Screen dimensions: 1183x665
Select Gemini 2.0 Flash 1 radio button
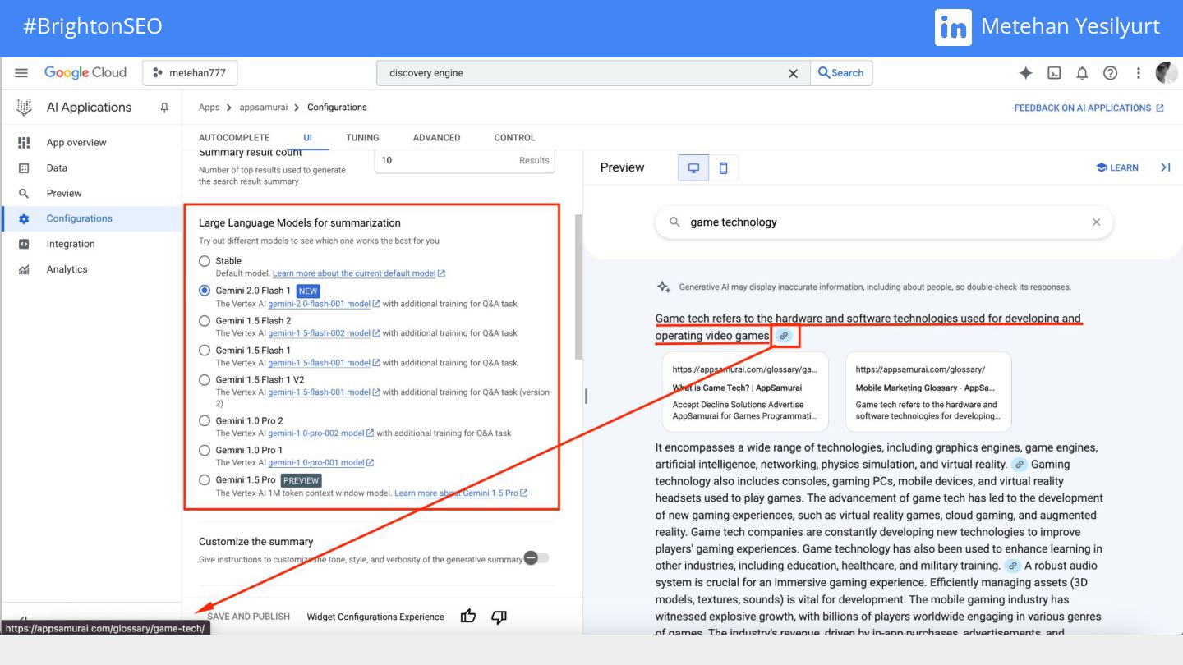(205, 291)
